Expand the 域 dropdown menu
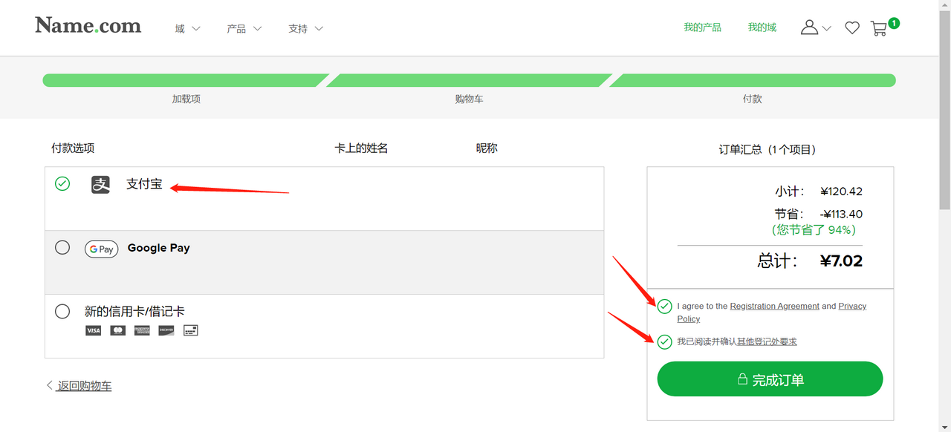The width and height of the screenshot is (951, 432). coord(187,29)
